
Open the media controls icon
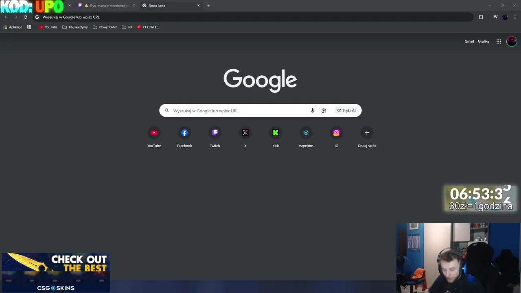[495, 17]
